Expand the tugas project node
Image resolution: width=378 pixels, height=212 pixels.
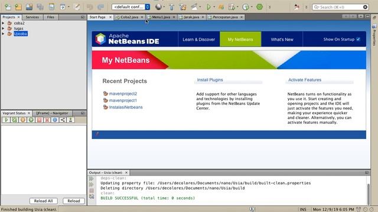[3, 28]
